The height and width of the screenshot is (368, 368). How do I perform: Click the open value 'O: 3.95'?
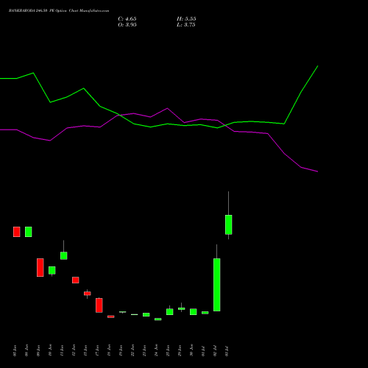click(127, 25)
